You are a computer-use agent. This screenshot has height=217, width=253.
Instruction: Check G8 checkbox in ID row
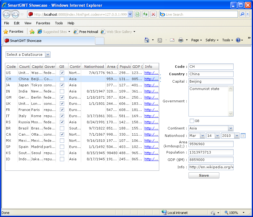(x=62, y=159)
